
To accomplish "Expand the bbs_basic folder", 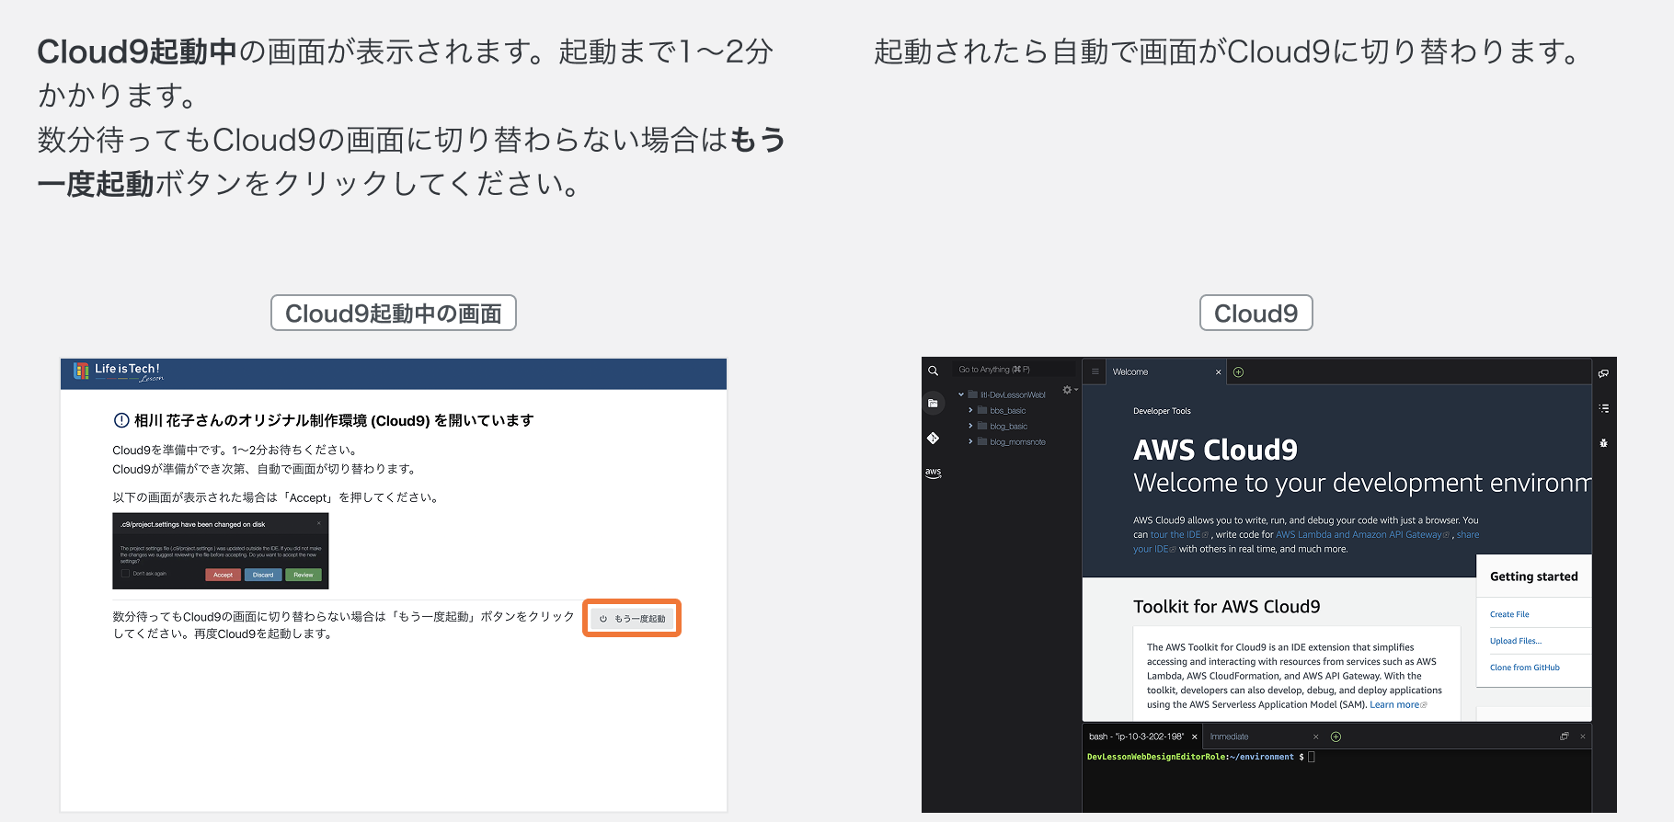I will [x=970, y=410].
